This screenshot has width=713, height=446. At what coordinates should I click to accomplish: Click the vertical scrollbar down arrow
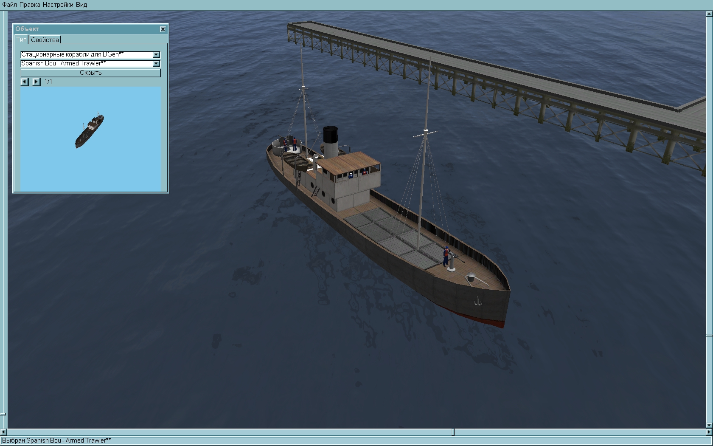click(x=709, y=425)
